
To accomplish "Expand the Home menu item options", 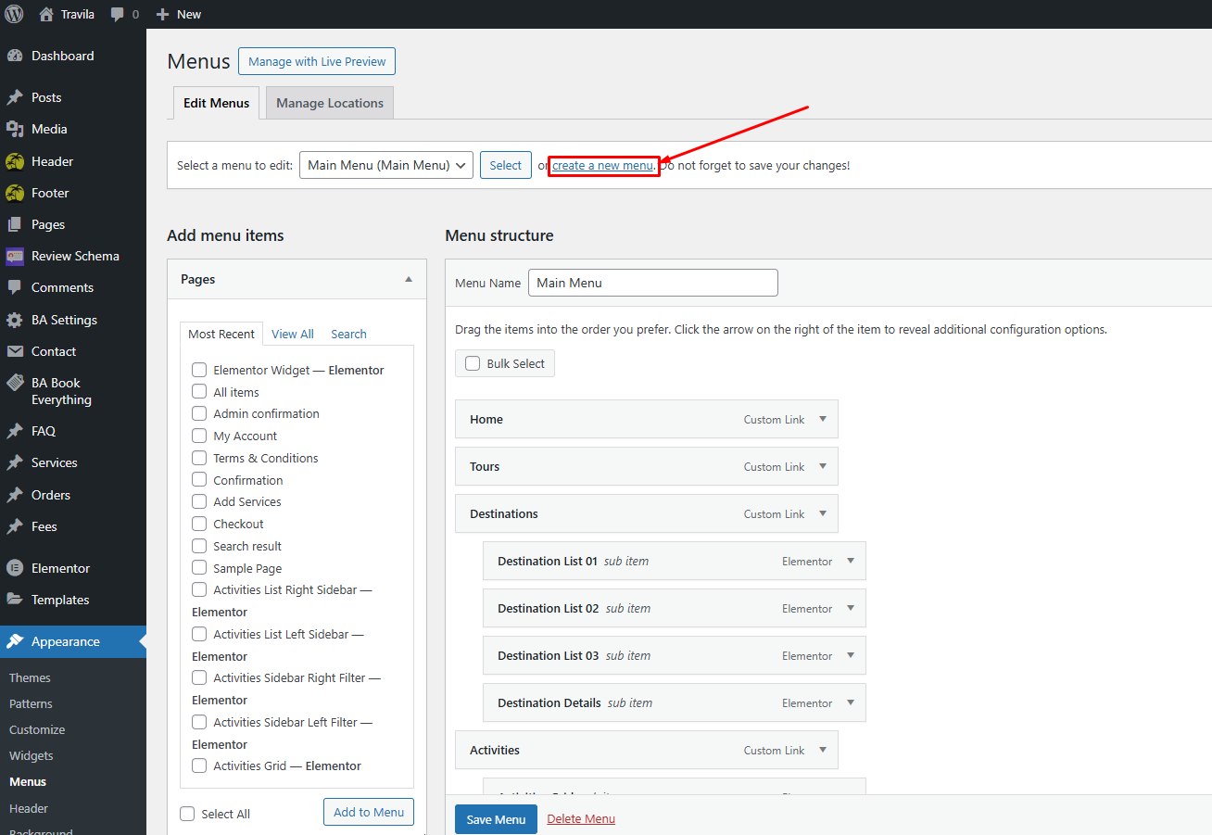I will pos(822,419).
